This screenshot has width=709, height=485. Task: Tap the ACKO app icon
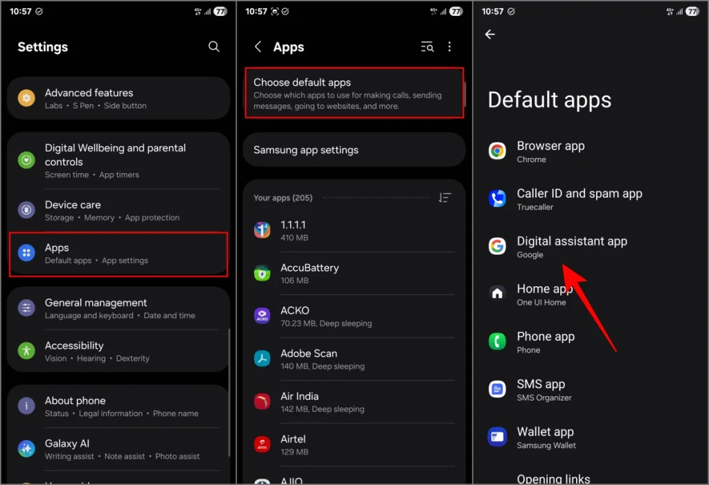pos(262,316)
